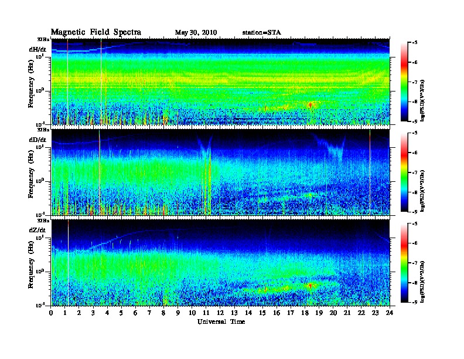Click hour "12" on the Universal Time axis

(220, 313)
